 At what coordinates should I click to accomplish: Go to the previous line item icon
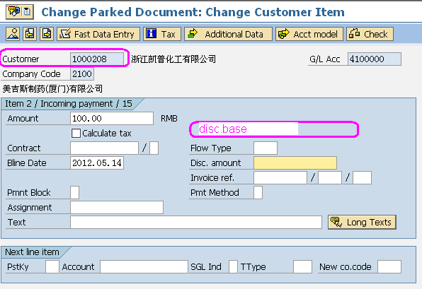click(30, 34)
